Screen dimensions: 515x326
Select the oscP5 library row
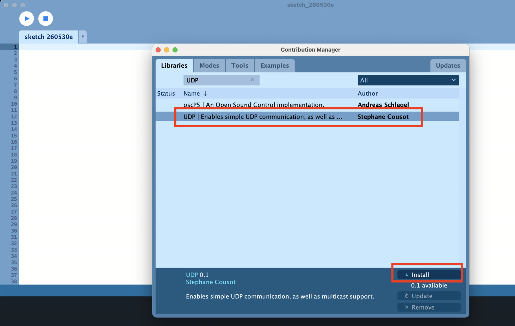pos(307,105)
